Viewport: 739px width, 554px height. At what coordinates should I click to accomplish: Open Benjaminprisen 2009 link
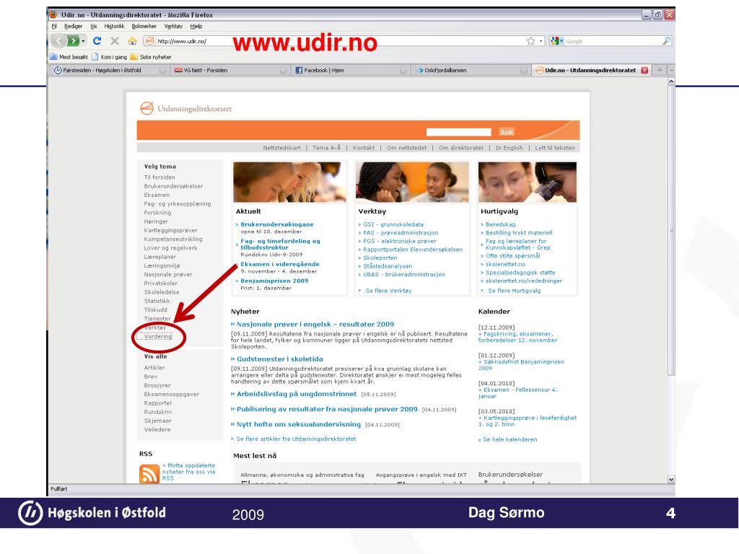click(x=274, y=281)
